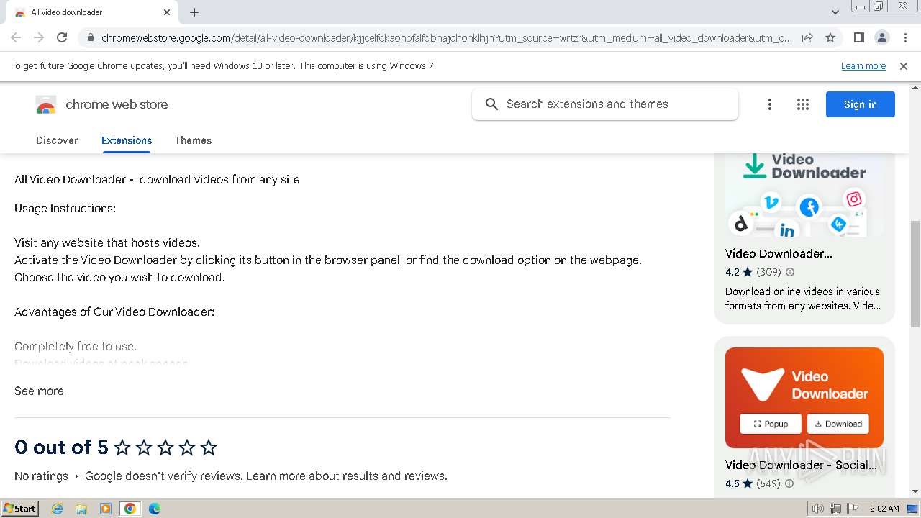Click the Action Center flag icon in the system tray

tap(853, 509)
